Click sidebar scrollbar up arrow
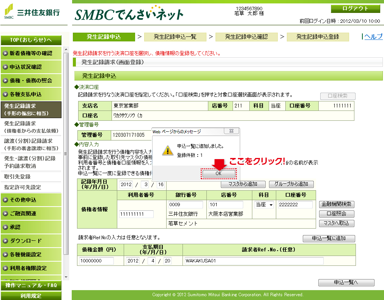The width and height of the screenshot is (384, 300). click(66, 49)
